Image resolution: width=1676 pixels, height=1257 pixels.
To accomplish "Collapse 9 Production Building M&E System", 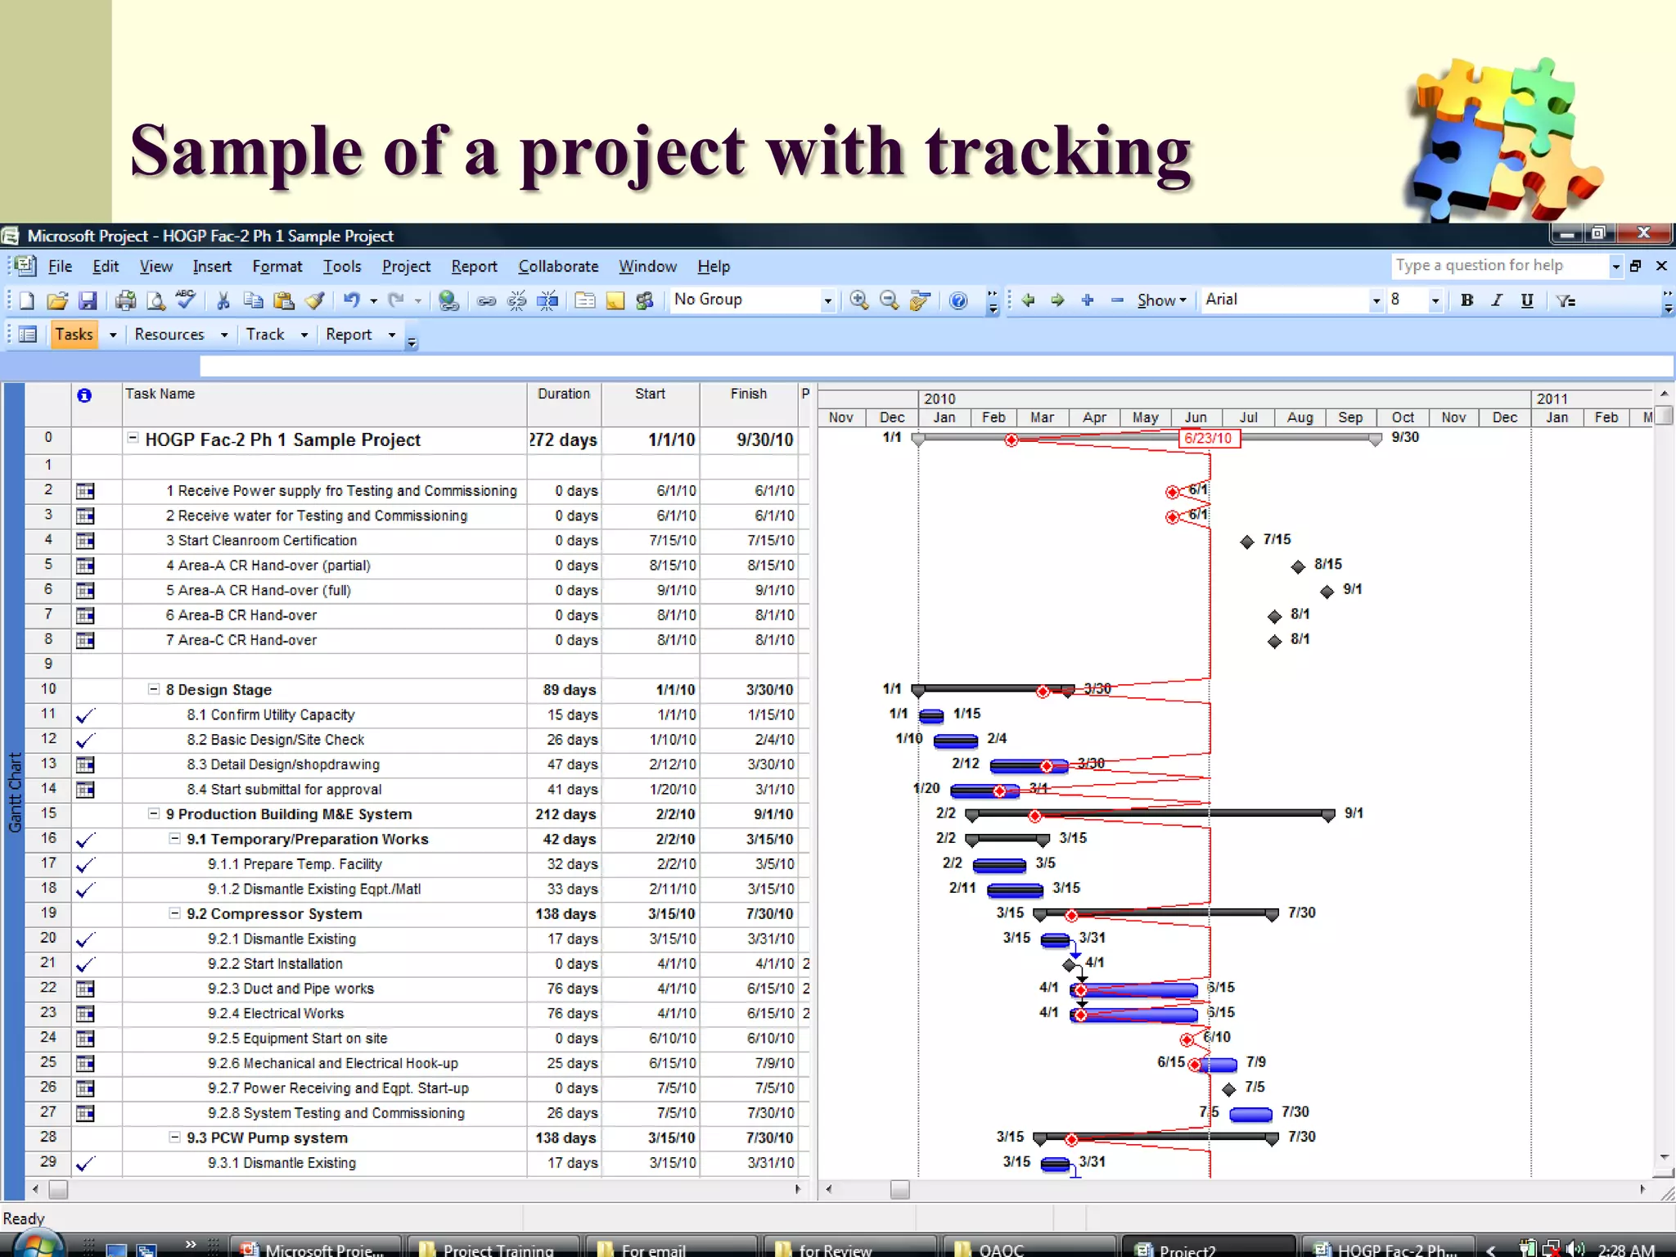I will pyautogui.click(x=153, y=813).
